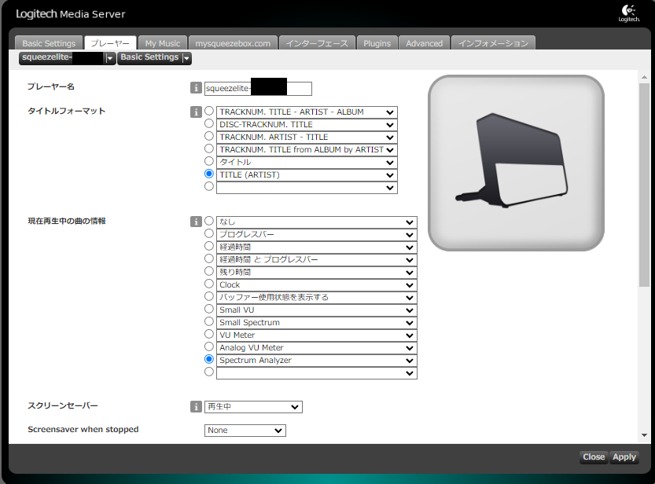
Task: Click the info icon next to スクリーンセーバー
Action: [196, 406]
